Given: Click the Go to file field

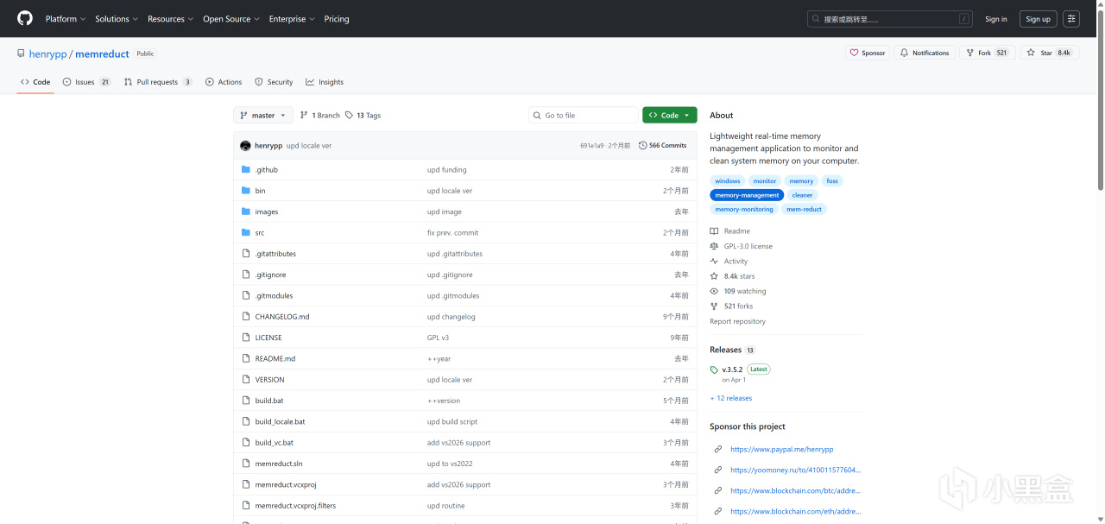Looking at the screenshot, I should click(x=584, y=115).
